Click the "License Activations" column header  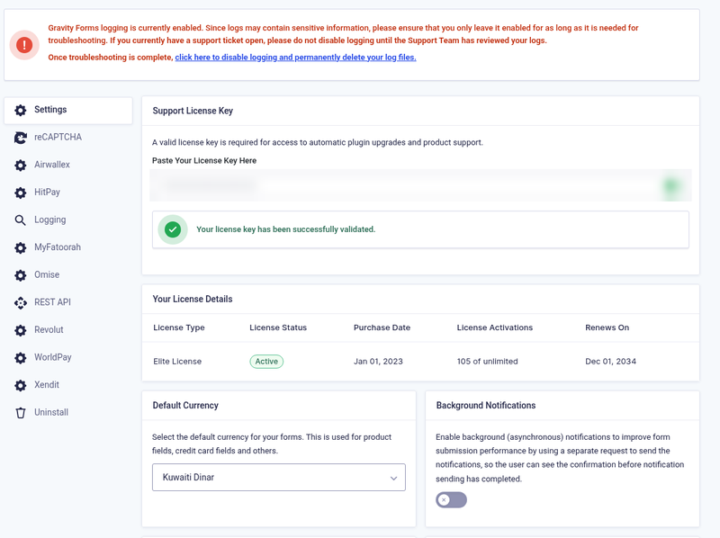(494, 327)
